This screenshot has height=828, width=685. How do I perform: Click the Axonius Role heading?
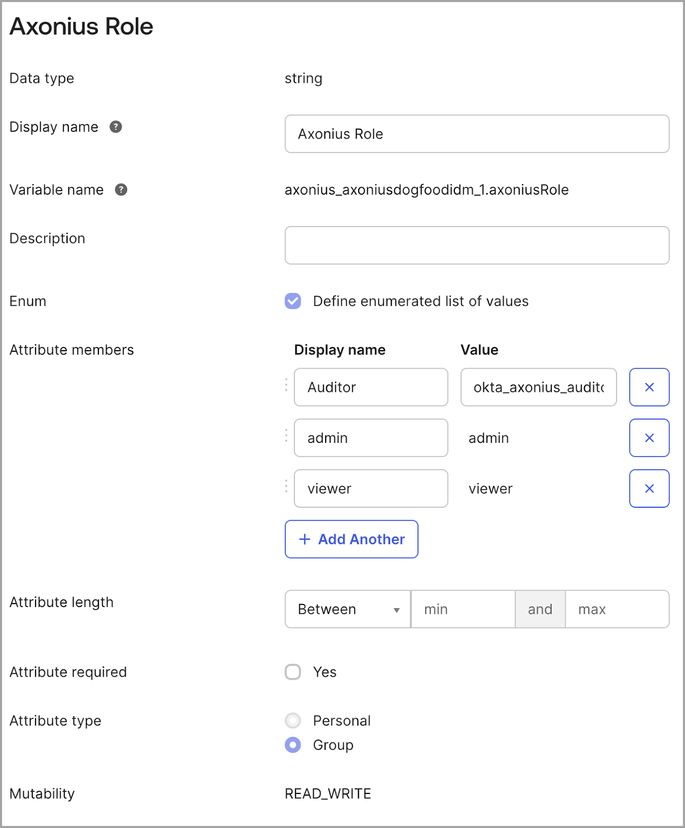point(81,26)
